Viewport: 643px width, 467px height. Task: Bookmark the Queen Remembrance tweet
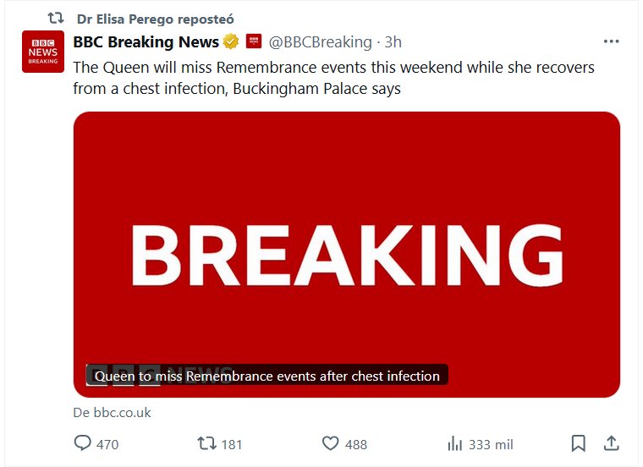[x=579, y=443]
